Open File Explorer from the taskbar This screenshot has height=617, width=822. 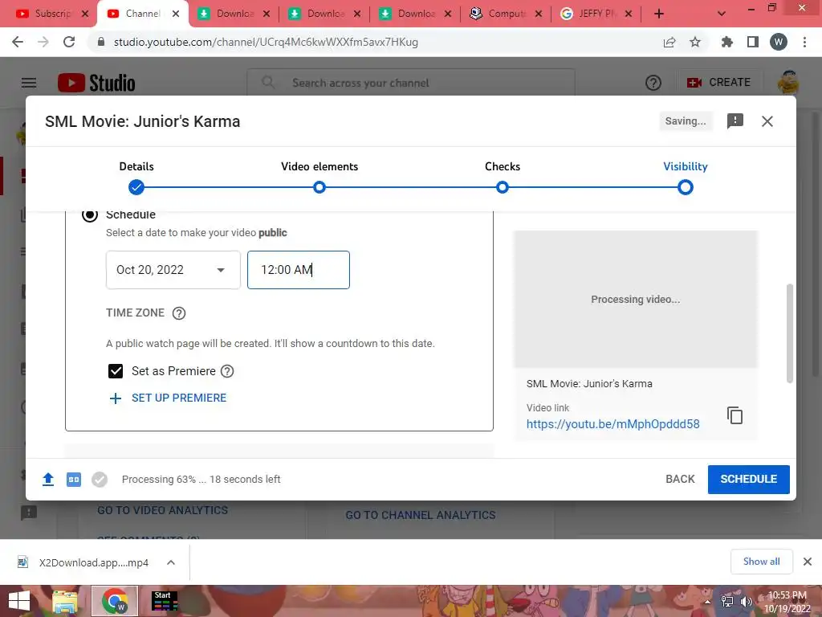coord(66,601)
